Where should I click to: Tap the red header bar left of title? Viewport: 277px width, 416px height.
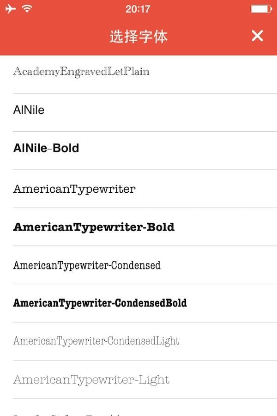(x=51, y=36)
